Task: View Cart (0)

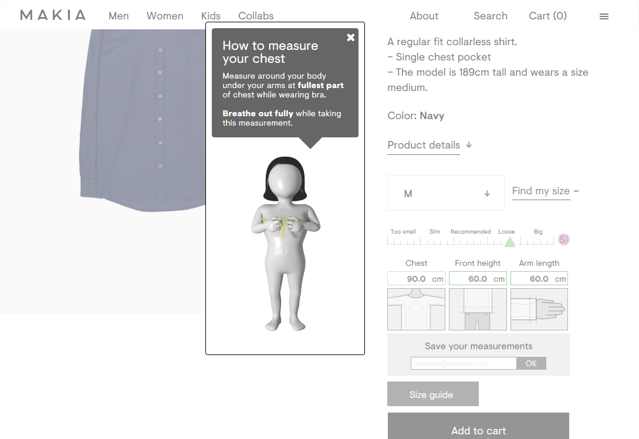Action: point(547,16)
